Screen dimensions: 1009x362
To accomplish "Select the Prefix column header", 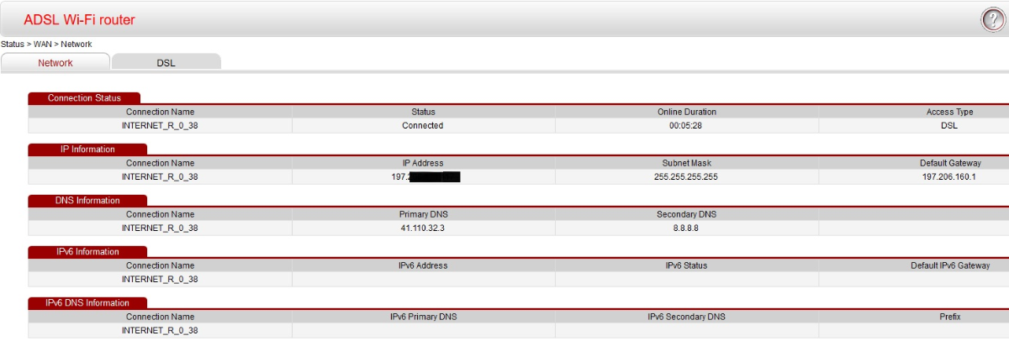I will 949,317.
